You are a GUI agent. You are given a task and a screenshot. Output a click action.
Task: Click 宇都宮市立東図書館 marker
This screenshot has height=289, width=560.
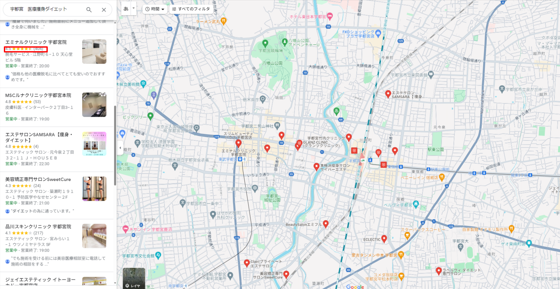431,75
